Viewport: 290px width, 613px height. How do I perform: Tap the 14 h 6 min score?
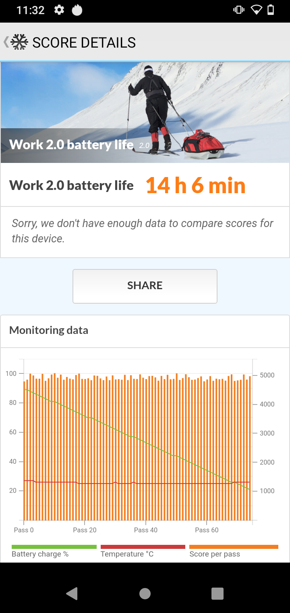click(x=195, y=186)
